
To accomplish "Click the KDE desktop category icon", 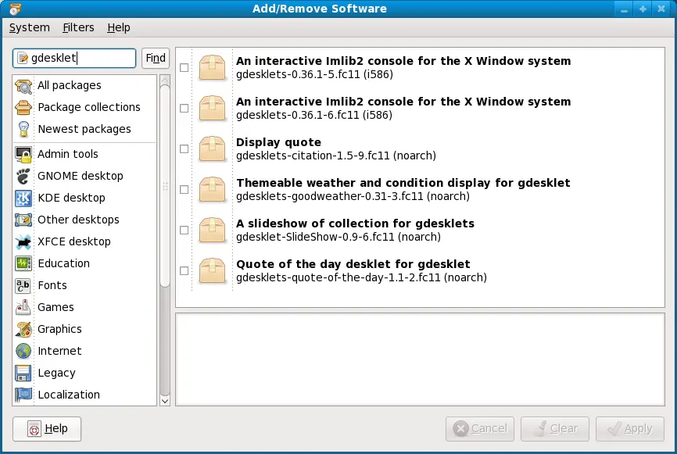I will [24, 198].
